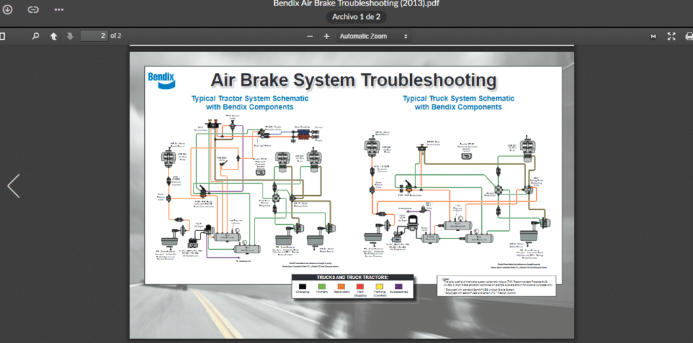Toggle the sidebar panel icon

coord(2,36)
